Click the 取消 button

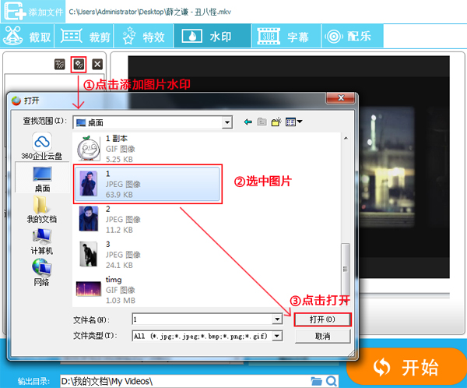322,336
